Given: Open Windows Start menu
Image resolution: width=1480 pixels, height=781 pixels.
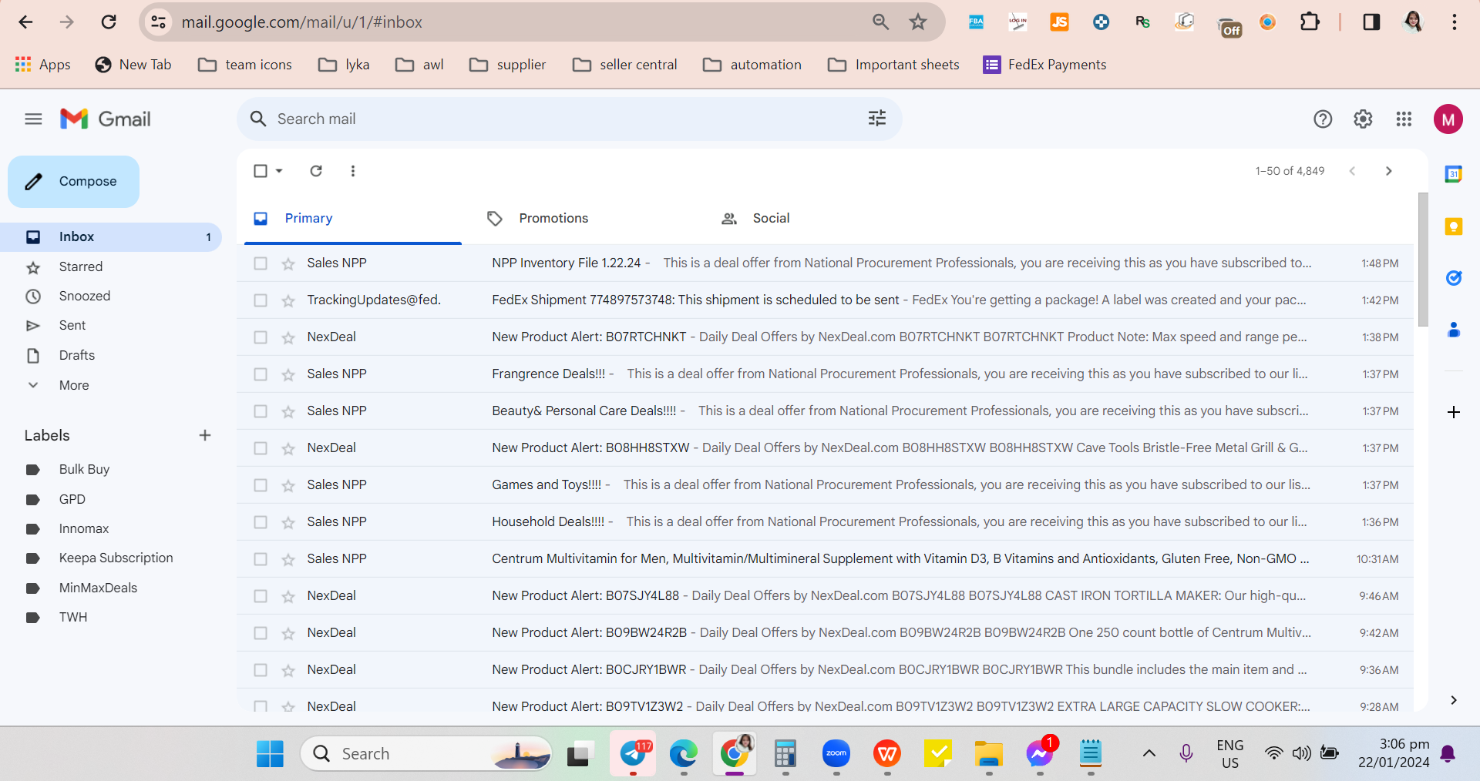Looking at the screenshot, I should (x=270, y=753).
